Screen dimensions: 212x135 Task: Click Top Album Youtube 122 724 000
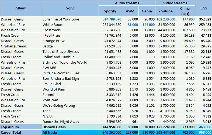pos(166,127)
